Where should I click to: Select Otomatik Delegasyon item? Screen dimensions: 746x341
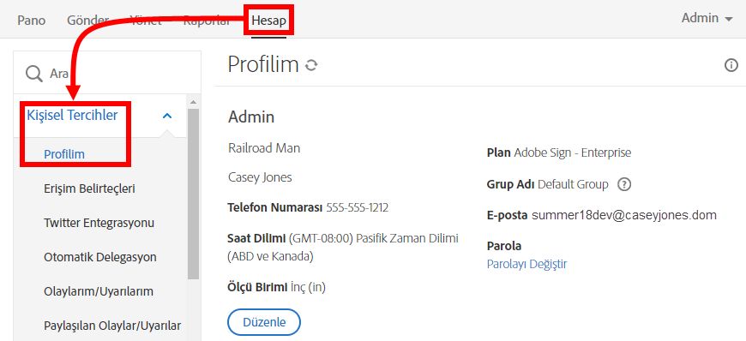[100, 257]
